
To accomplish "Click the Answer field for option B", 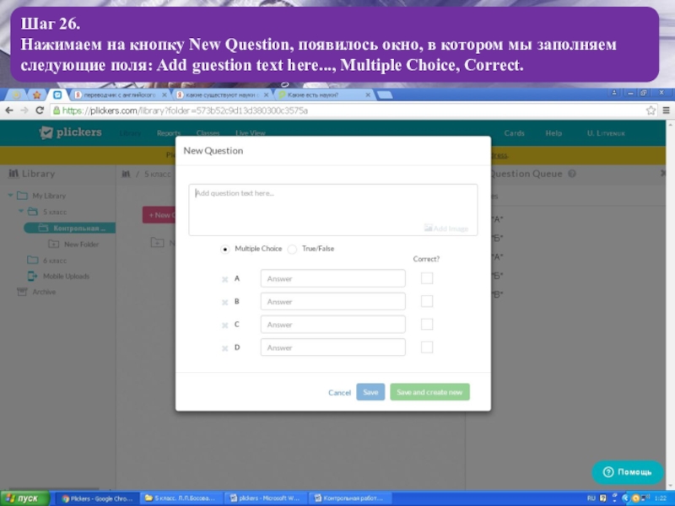I will coord(332,301).
